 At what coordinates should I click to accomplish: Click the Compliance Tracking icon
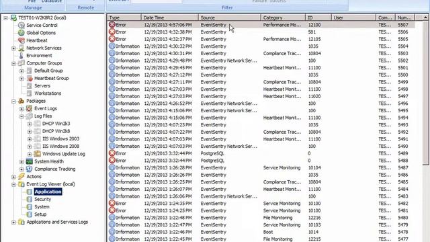[x=29, y=169]
